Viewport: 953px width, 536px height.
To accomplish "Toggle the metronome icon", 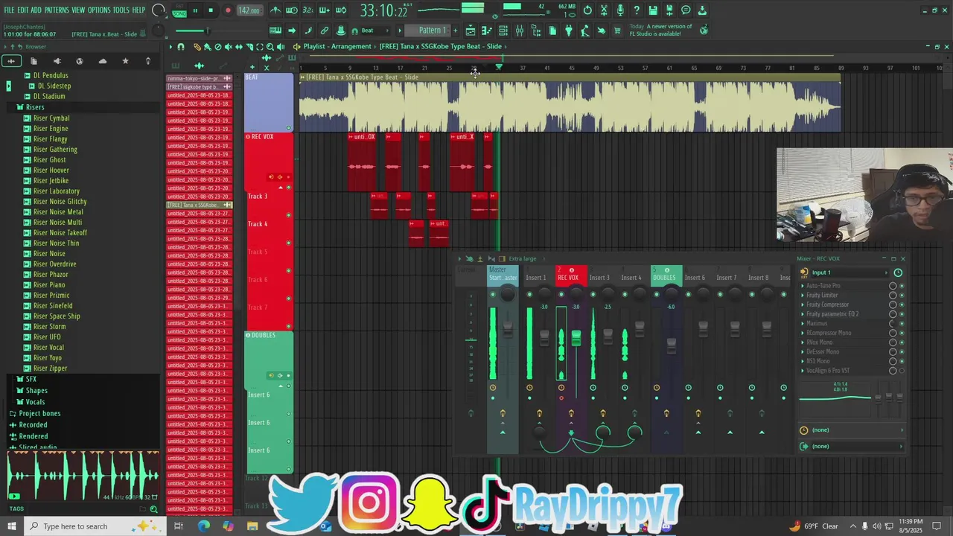I will pyautogui.click(x=275, y=10).
